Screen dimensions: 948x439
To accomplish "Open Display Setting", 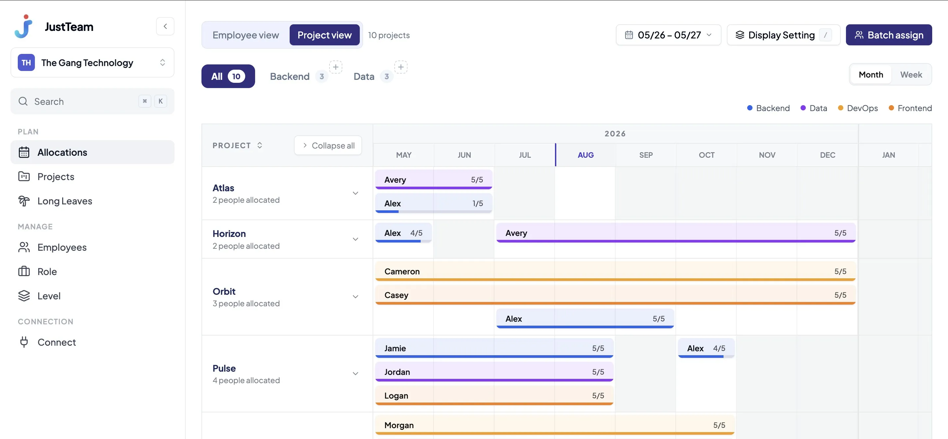I will (x=783, y=35).
